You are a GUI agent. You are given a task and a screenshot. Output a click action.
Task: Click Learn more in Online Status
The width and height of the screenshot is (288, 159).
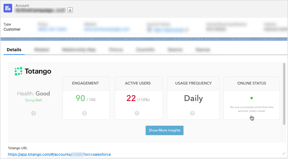[257, 111]
